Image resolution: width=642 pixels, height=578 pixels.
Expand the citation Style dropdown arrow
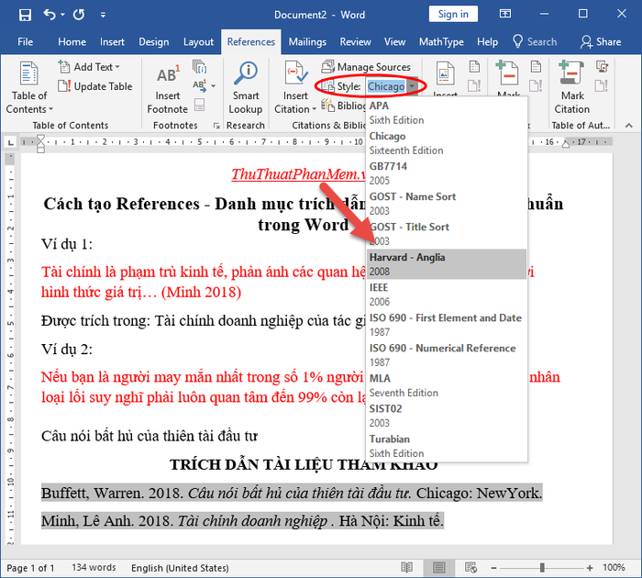pyautogui.click(x=413, y=86)
